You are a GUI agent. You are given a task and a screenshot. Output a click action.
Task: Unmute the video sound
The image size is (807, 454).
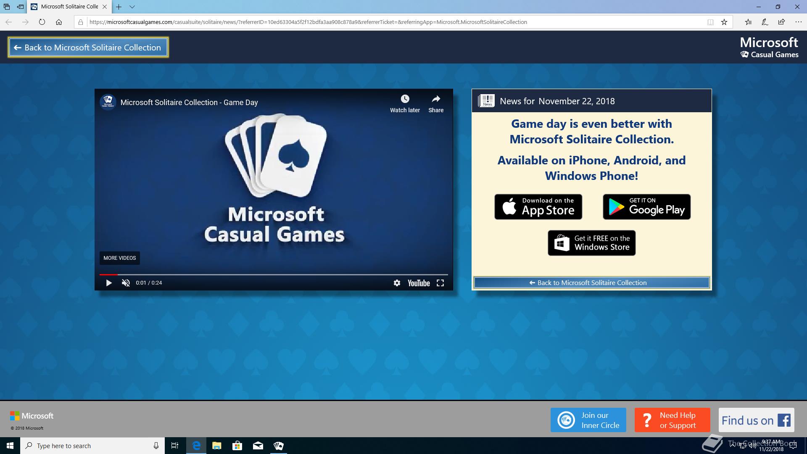[126, 283]
